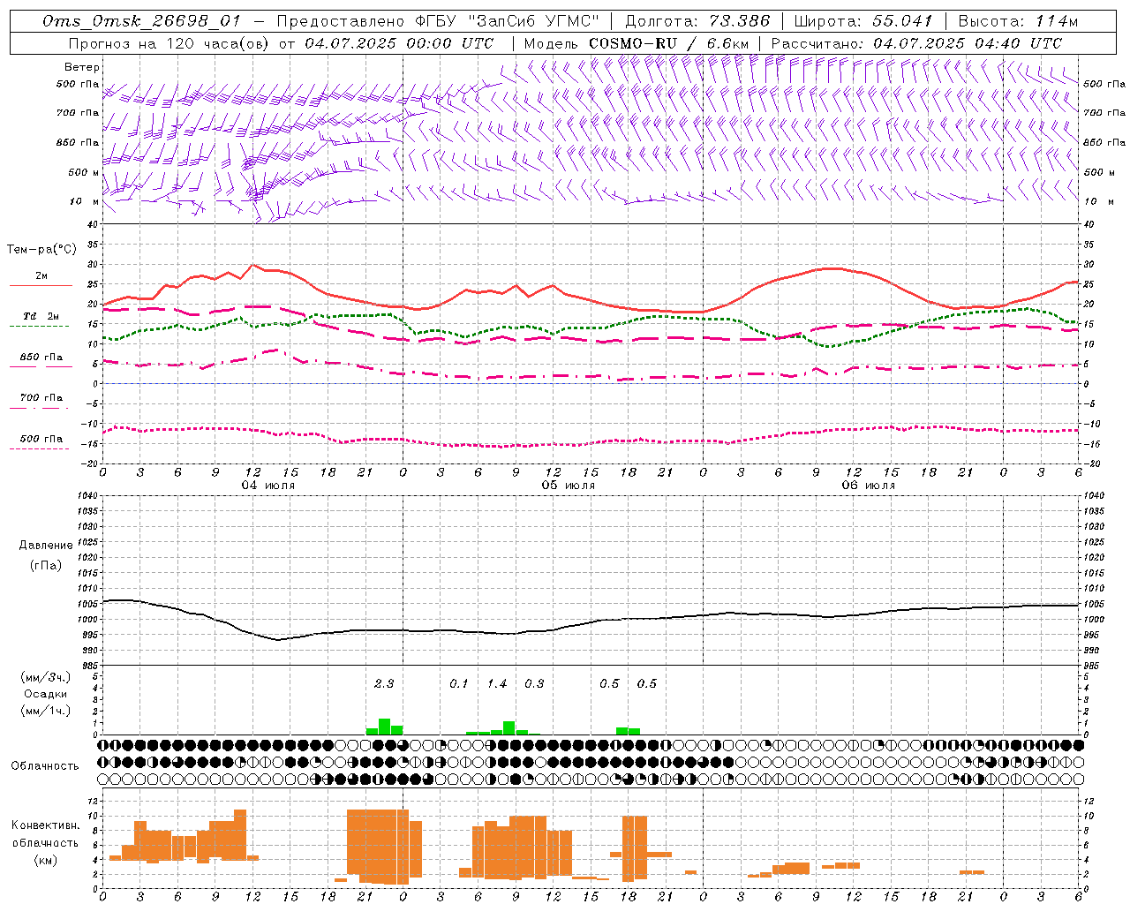The image size is (1130, 904).
Task: Click the "Тем-ра(°C)" temperature panel label
Action: (41, 250)
